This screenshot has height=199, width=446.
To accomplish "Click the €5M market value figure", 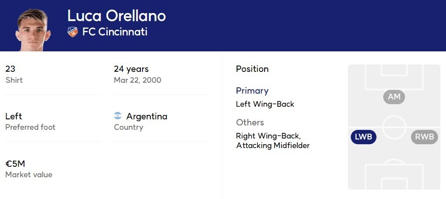I will 15,164.
